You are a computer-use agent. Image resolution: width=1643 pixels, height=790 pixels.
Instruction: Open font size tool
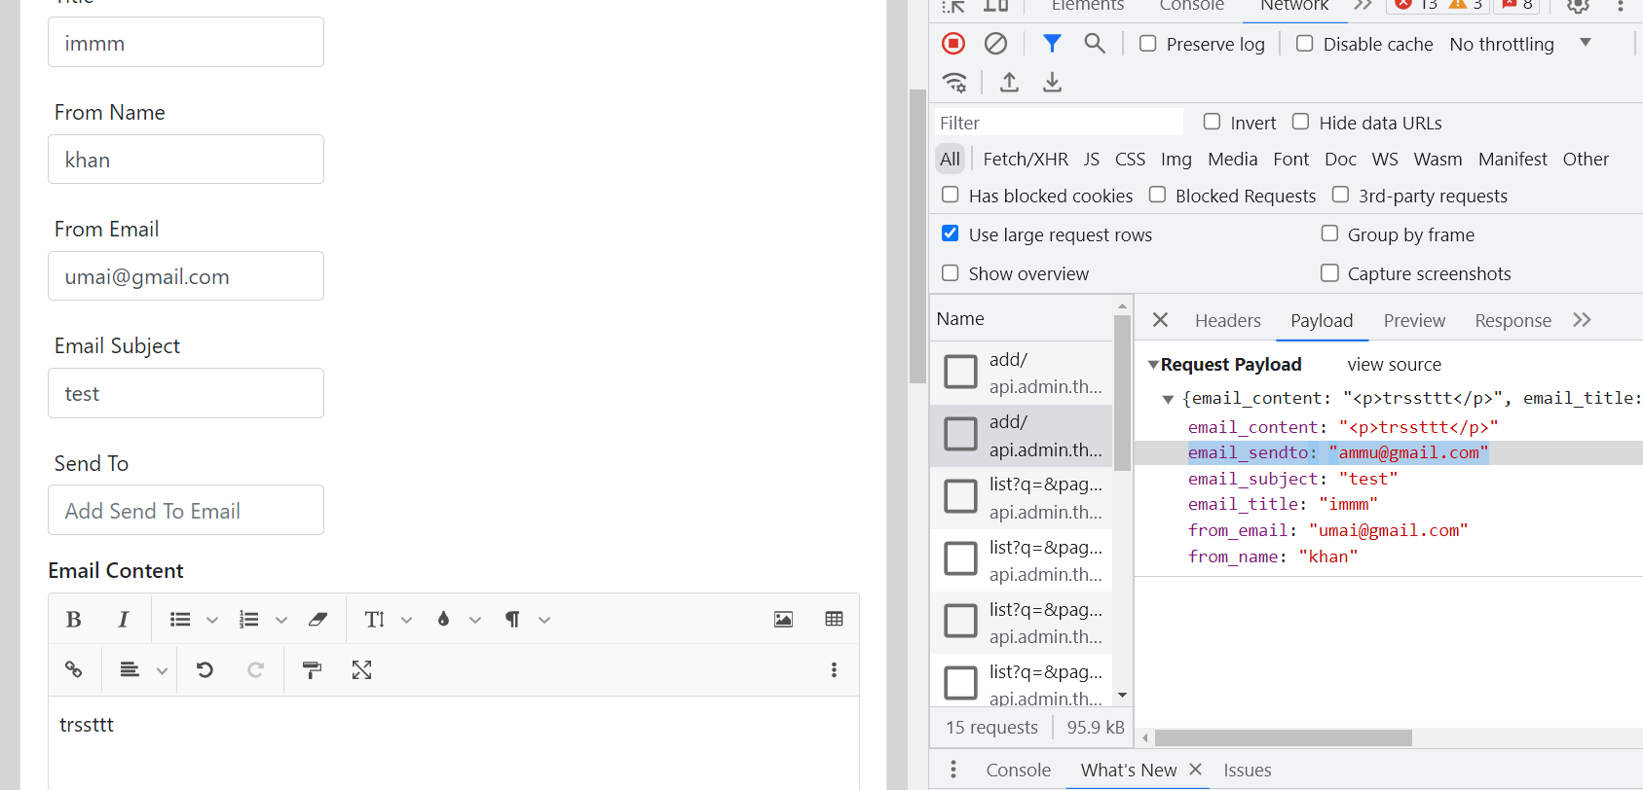point(375,620)
